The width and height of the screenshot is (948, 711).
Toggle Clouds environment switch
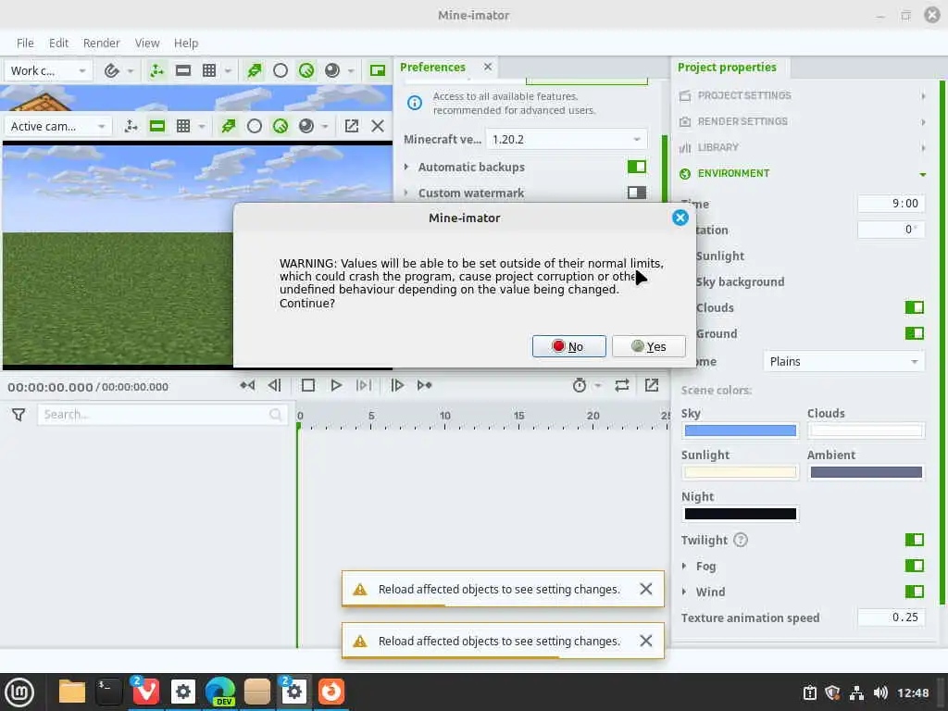pyautogui.click(x=914, y=307)
